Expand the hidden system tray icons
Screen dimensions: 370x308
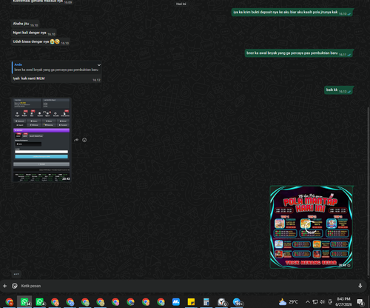click(308, 302)
